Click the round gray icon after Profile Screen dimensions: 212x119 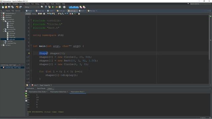pos(64,7)
